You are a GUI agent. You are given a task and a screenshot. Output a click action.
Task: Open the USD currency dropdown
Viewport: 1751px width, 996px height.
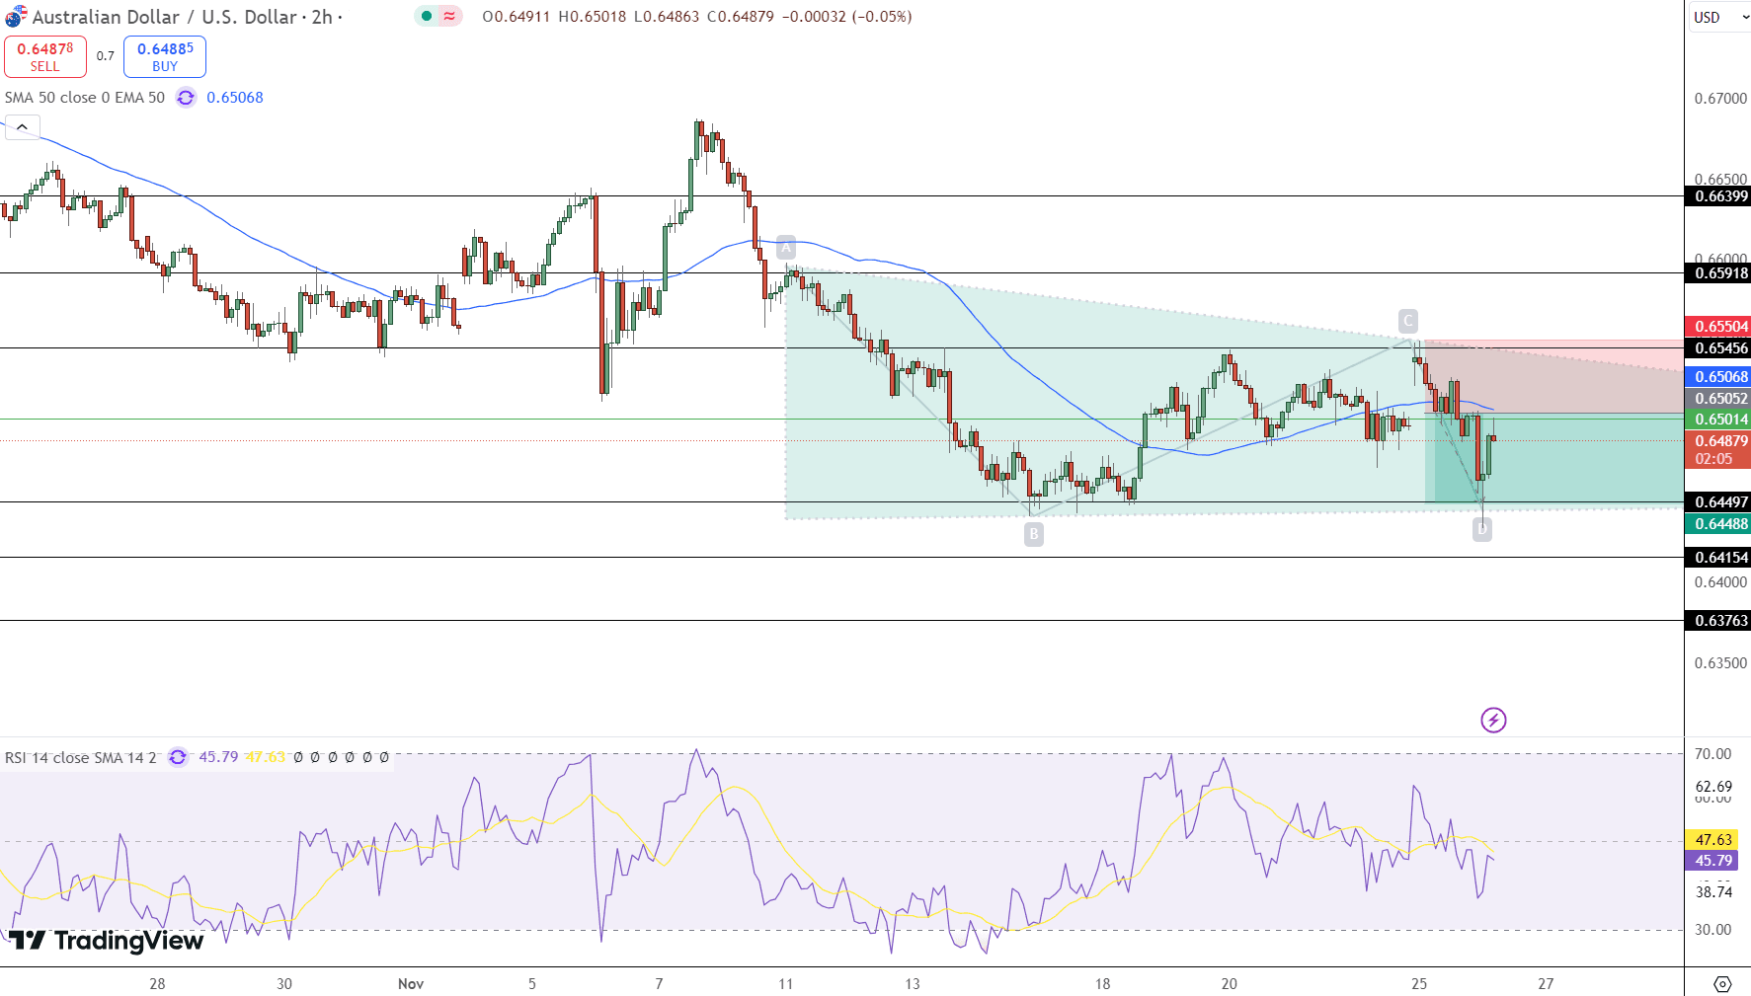click(1718, 17)
